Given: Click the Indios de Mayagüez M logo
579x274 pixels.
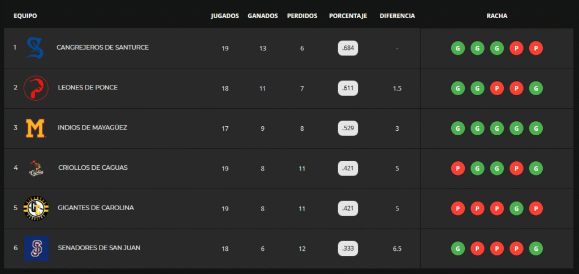Looking at the screenshot, I should (x=35, y=129).
